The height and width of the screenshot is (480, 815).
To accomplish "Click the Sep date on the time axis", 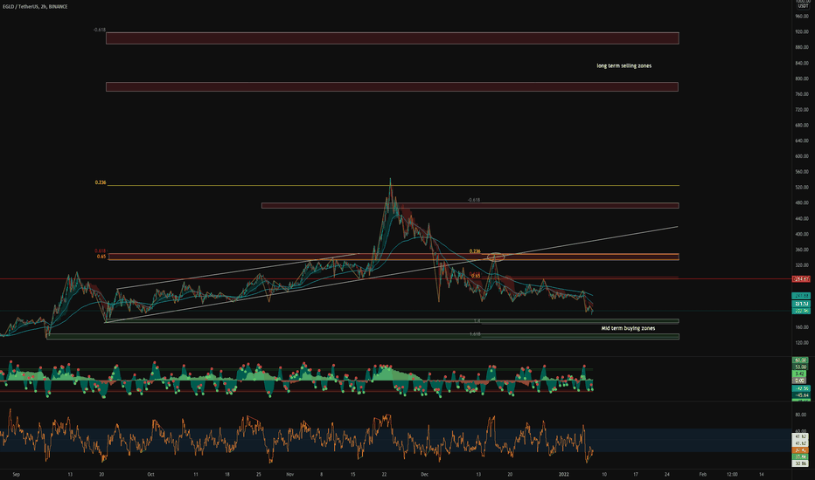I will [x=16, y=474].
